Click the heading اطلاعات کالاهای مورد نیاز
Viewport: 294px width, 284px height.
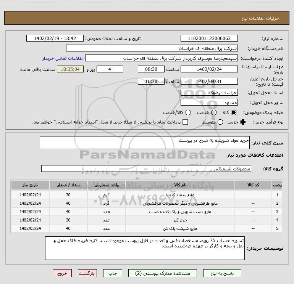[x=255, y=155]
